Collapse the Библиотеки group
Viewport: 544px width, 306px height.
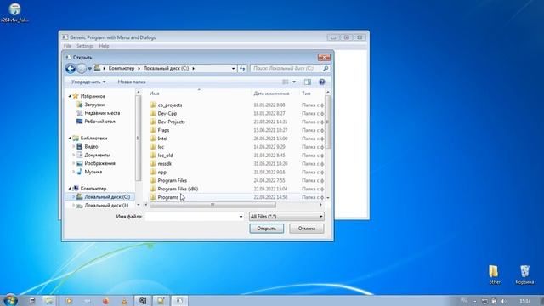[70, 138]
